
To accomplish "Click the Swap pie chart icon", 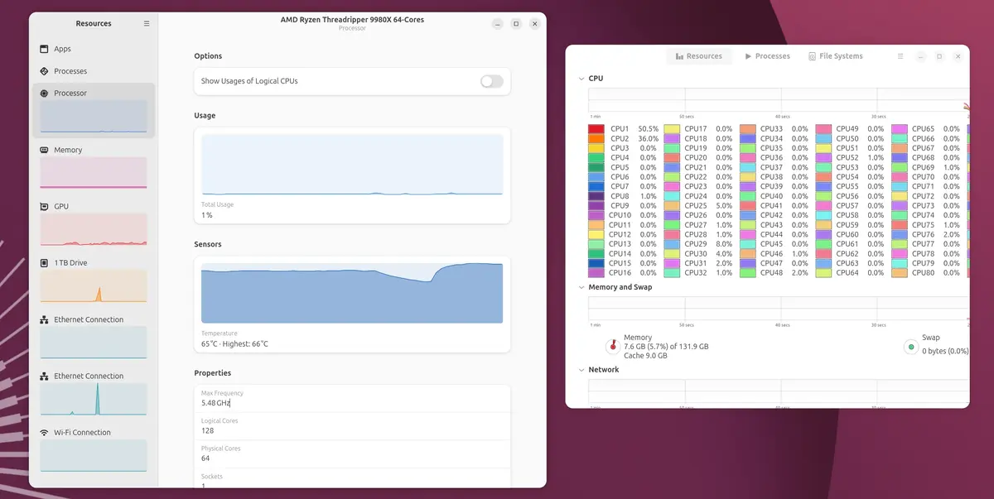I will point(911,347).
